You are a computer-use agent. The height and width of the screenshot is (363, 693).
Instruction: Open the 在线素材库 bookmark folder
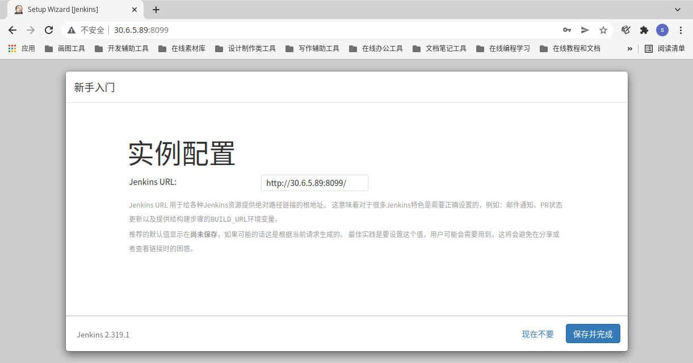coord(182,49)
